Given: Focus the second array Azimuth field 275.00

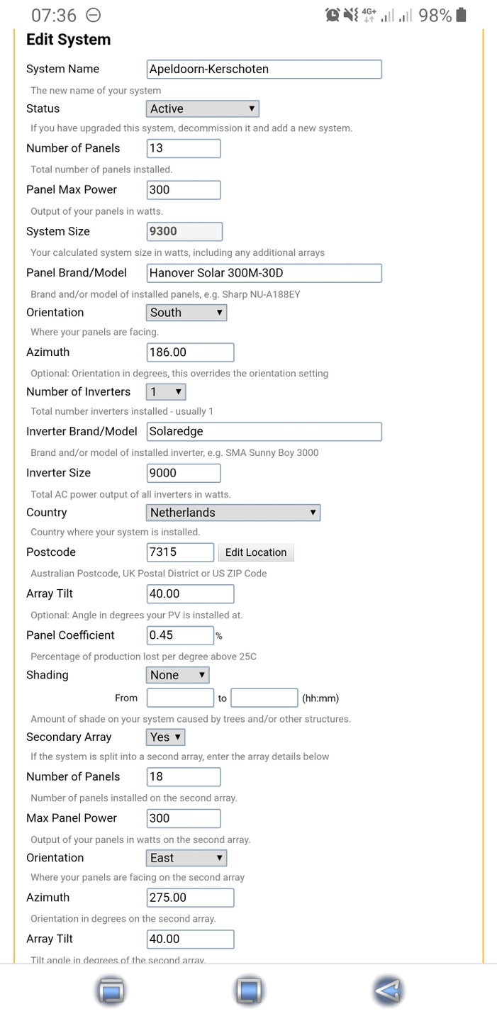Looking at the screenshot, I should coord(190,898).
